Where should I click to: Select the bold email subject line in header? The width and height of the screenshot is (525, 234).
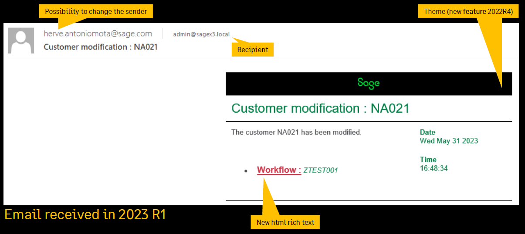coord(100,47)
